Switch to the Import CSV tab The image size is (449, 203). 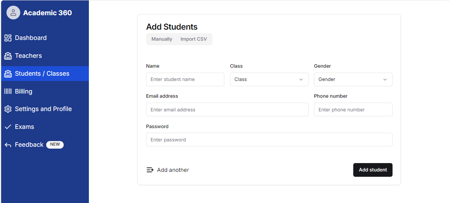[193, 39]
